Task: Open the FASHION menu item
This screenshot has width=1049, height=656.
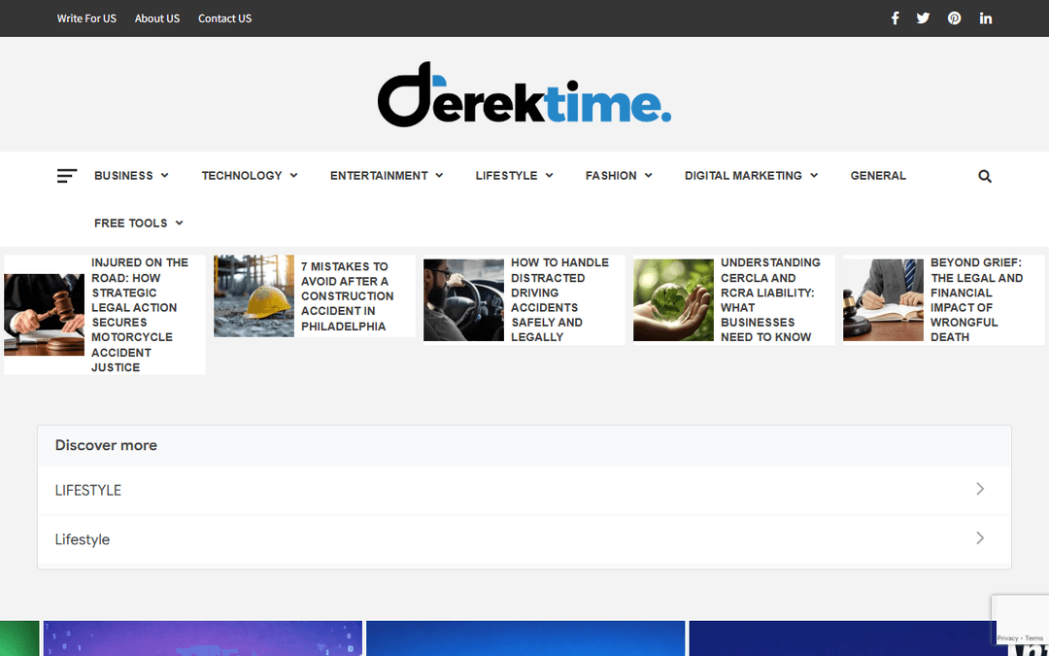Action: click(611, 175)
